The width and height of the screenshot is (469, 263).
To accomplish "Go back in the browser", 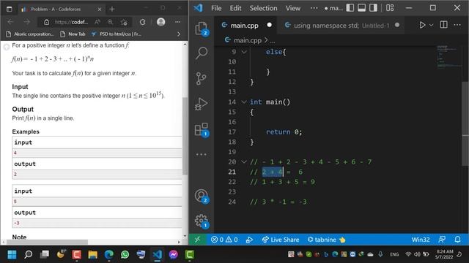I will click(10, 22).
